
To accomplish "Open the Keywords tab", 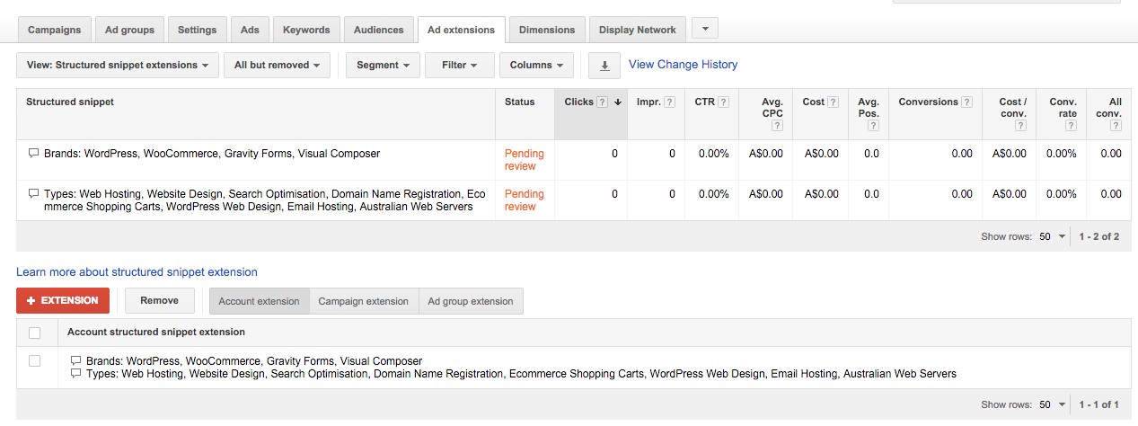I will [306, 30].
